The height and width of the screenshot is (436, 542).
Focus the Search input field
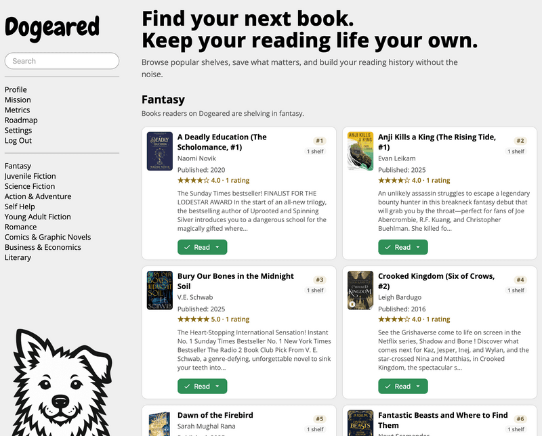pos(62,61)
